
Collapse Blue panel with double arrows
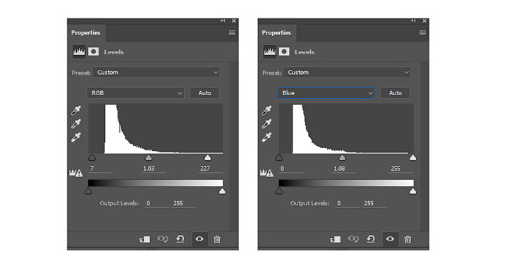pos(414,20)
